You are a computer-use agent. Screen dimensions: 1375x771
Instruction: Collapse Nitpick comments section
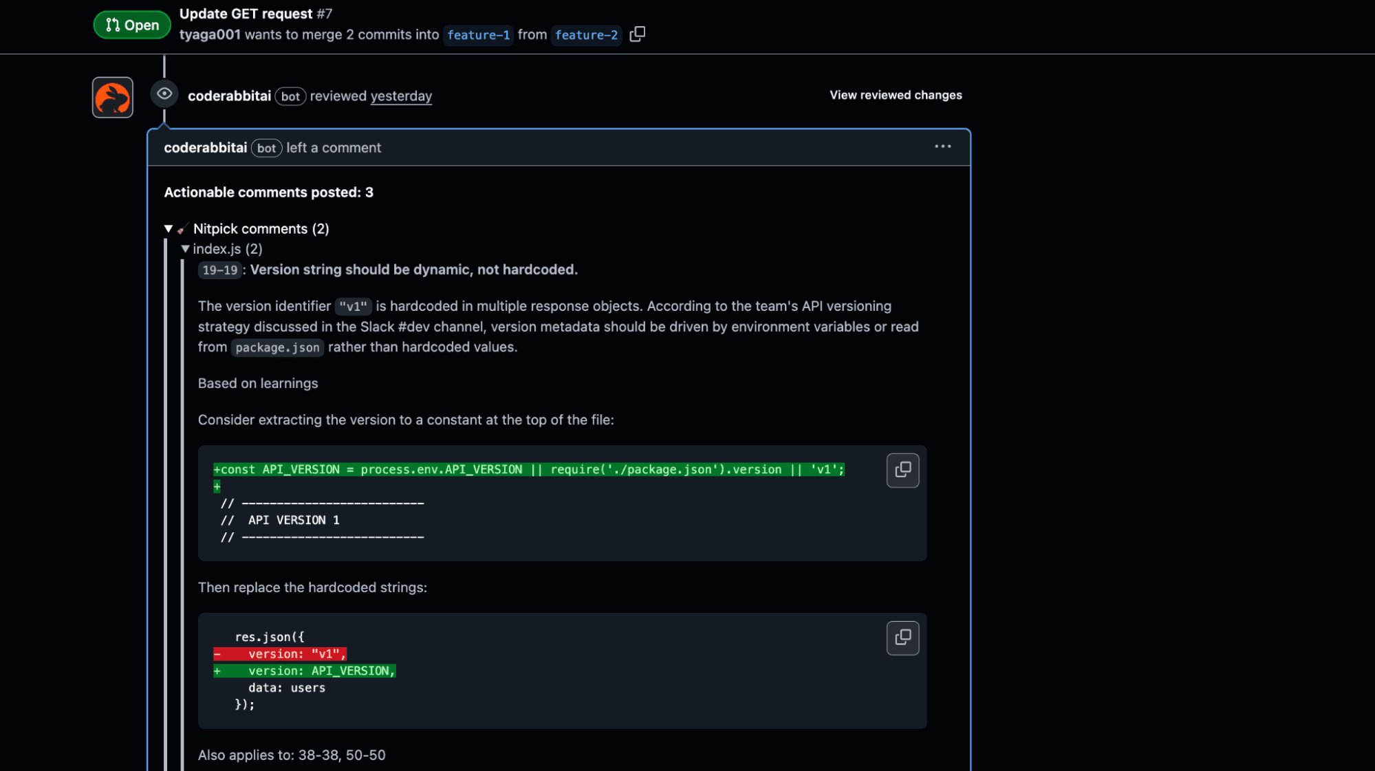click(169, 229)
